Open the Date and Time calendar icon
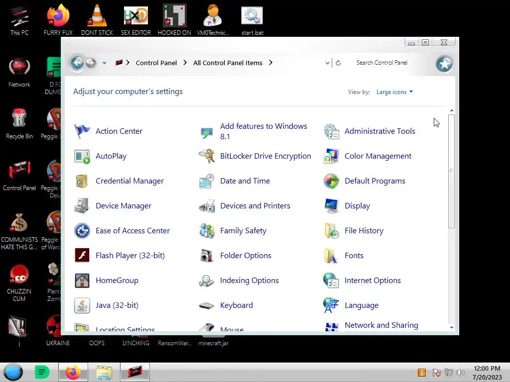Image resolution: width=510 pixels, height=382 pixels. [x=207, y=181]
